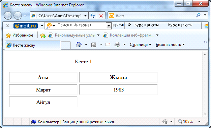Expand the Поиск в Интернет combo dropdown
This screenshot has width=211, height=128.
109,26
